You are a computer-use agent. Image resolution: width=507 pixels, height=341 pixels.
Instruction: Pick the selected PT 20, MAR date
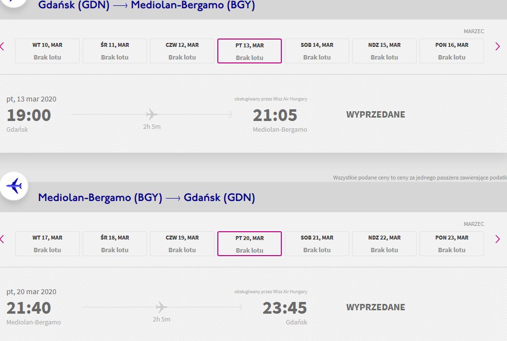(250, 243)
